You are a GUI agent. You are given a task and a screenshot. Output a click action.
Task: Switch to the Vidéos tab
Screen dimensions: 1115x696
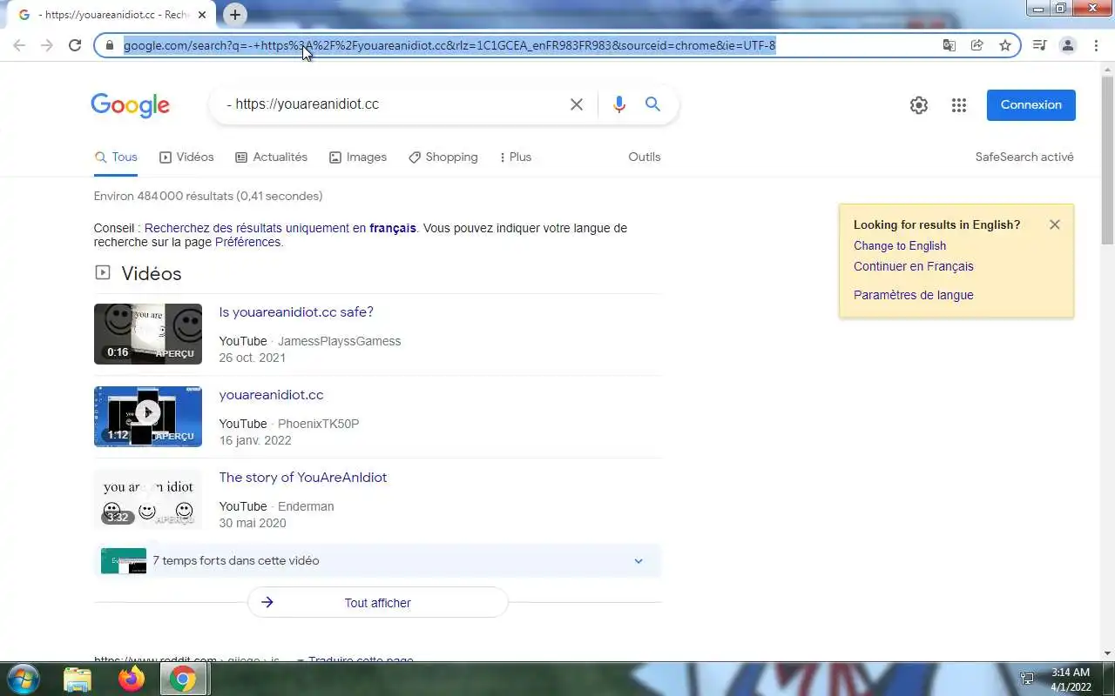pos(186,157)
